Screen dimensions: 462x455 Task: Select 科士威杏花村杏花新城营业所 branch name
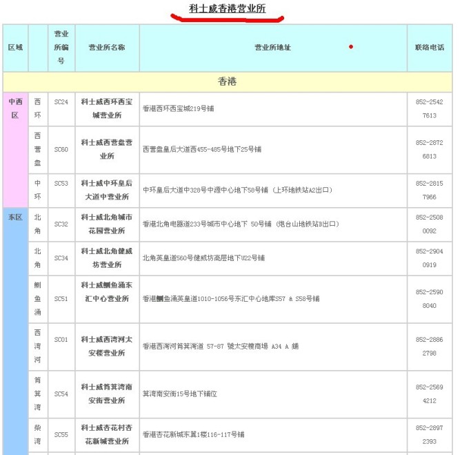point(107,435)
